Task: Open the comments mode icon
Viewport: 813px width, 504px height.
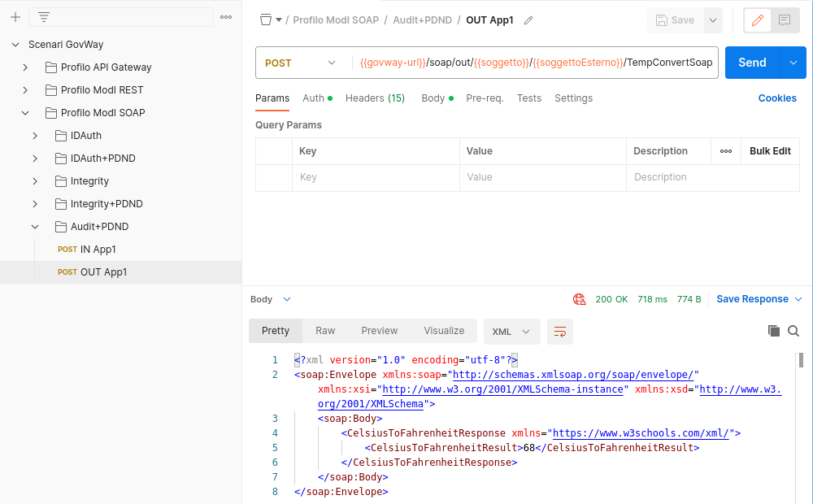Action: (x=785, y=20)
